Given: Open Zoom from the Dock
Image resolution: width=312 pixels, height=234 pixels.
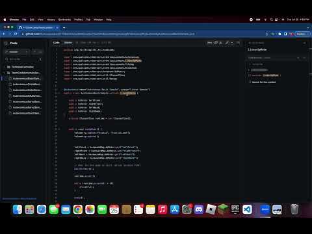Looking at the screenshot, I should click(265, 209).
